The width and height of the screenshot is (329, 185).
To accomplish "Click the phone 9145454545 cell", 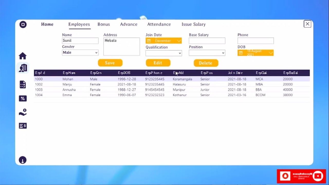I will 155,90.
